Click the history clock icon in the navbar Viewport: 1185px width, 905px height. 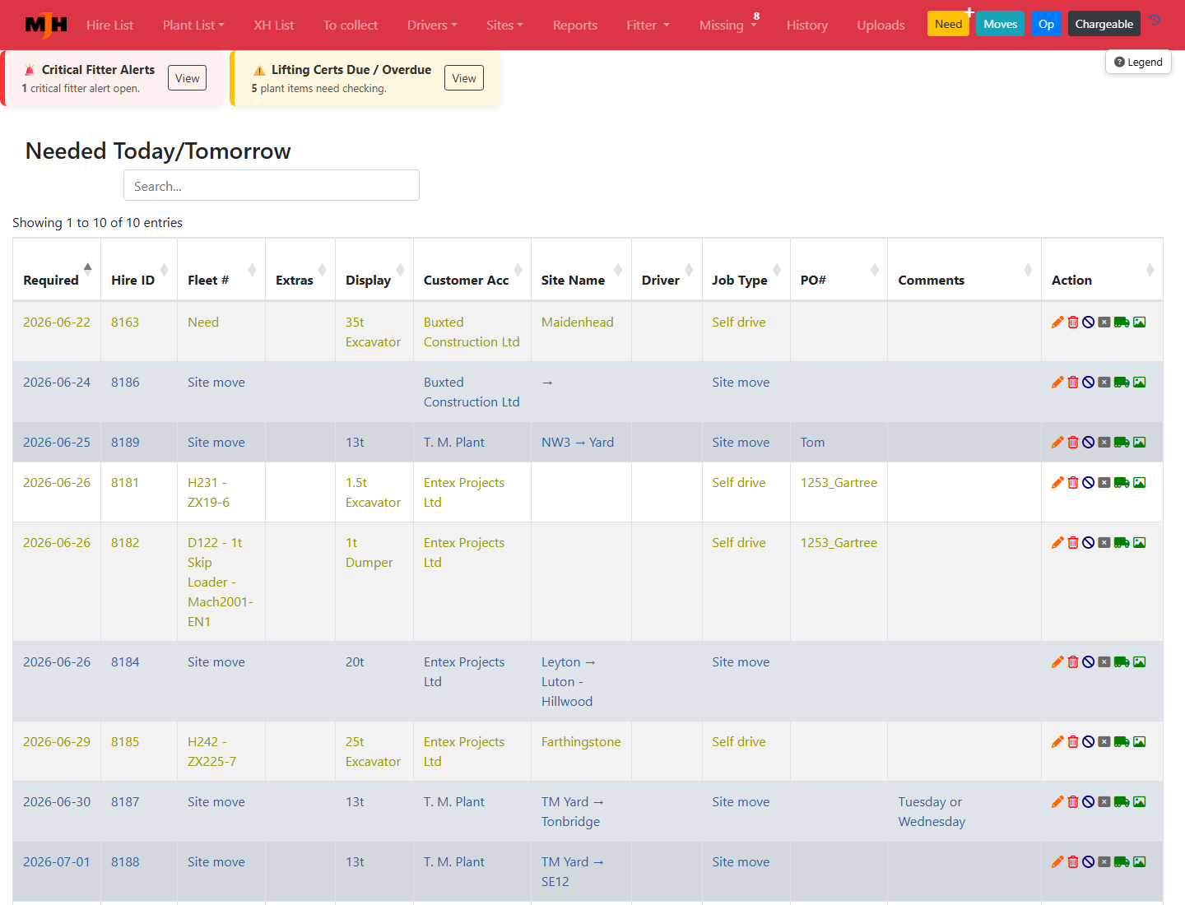click(x=1155, y=21)
